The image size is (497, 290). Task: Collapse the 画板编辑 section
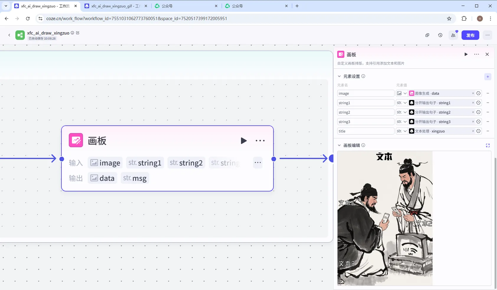click(x=339, y=145)
